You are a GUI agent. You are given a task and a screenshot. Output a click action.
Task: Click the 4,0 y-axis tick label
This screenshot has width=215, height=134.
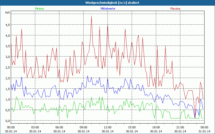click(8, 35)
